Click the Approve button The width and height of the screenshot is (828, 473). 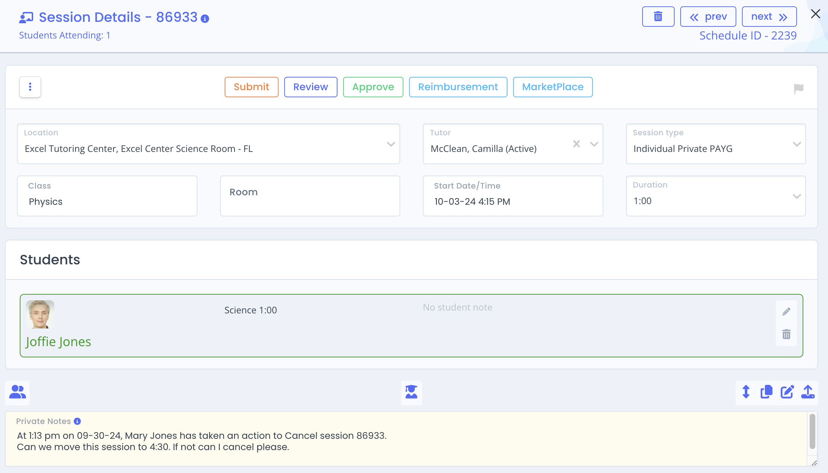pos(373,87)
